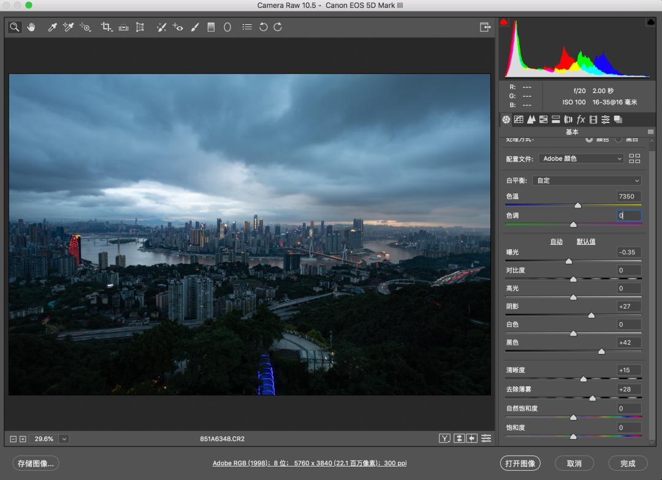Open the zoom level 29.6% dropdown
The height and width of the screenshot is (480, 662).
64,439
